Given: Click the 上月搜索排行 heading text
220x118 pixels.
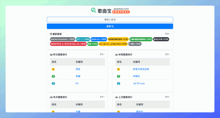Looking at the screenshot, I should pyautogui.click(x=125, y=97).
